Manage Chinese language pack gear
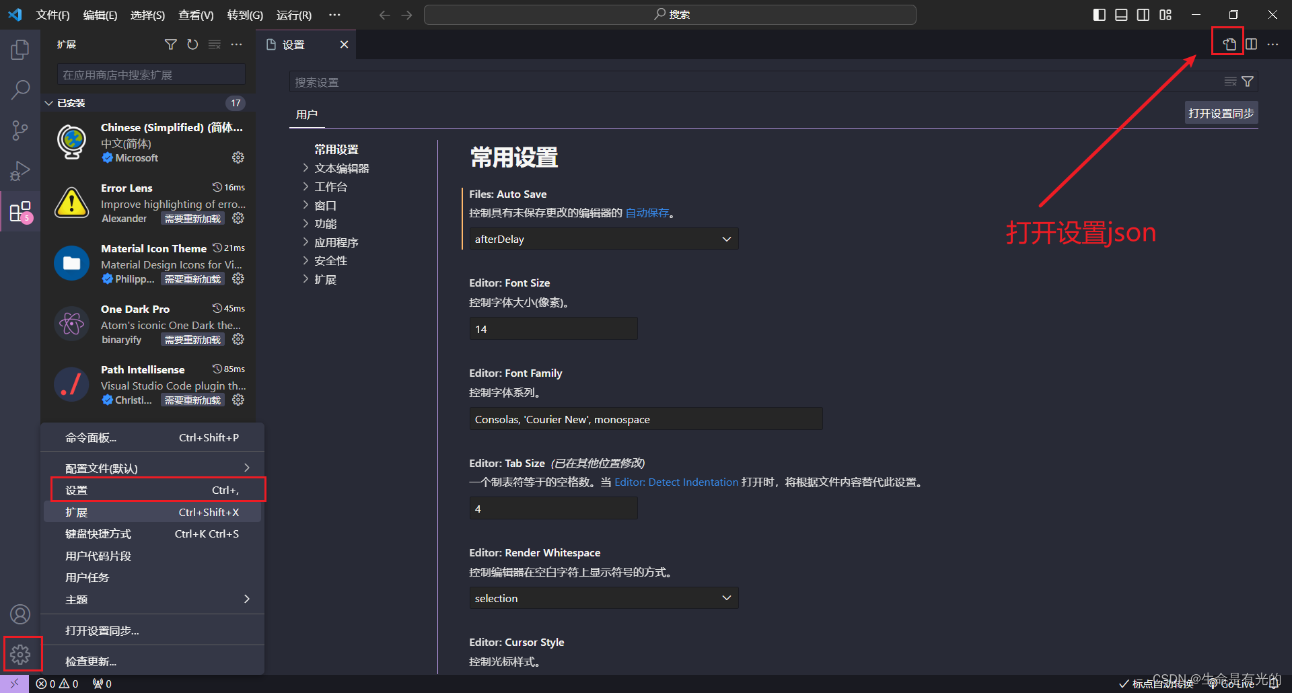The image size is (1292, 693). [238, 157]
